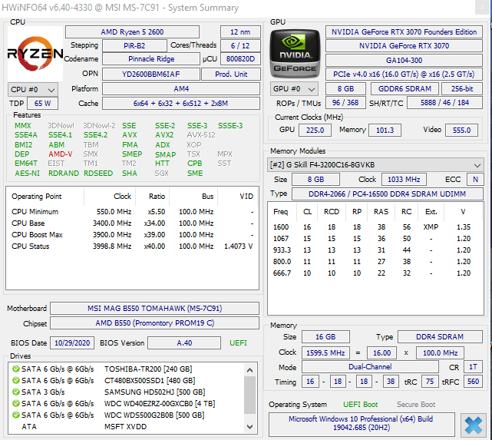Viewport: 492px width, 440px height.
Task: Click the PCIe v4.0 x16 link field
Action: pyautogui.click(x=404, y=74)
